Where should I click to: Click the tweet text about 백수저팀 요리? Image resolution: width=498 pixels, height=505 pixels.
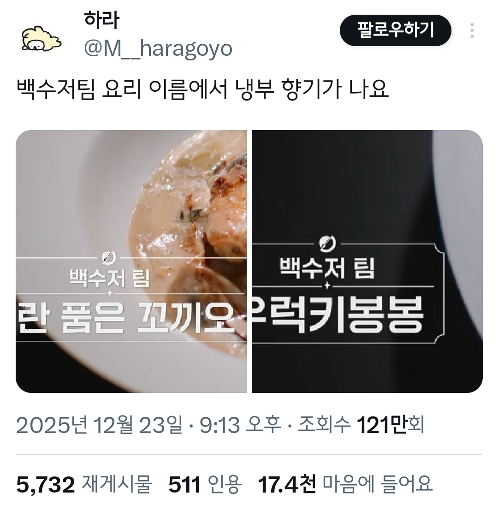coord(202,89)
